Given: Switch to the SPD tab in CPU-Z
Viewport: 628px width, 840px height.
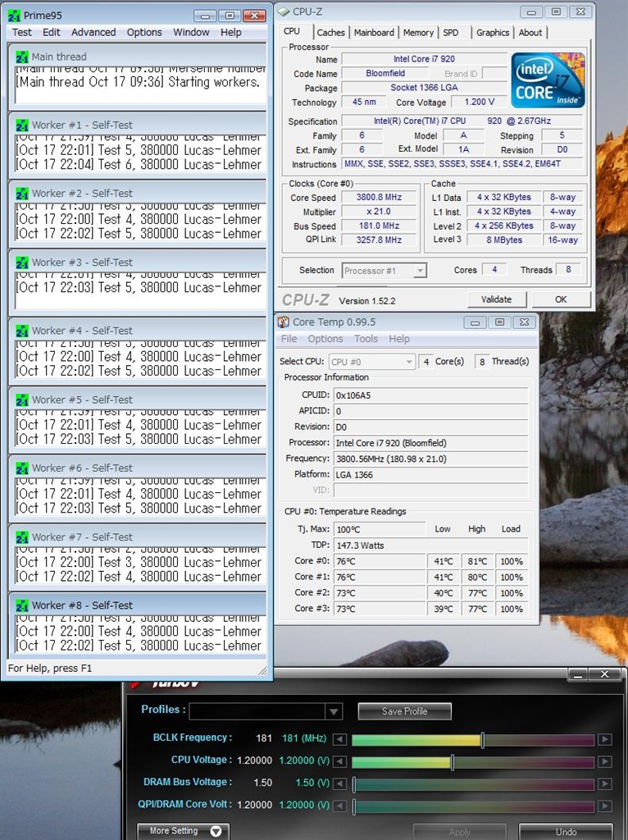Looking at the screenshot, I should [x=451, y=33].
